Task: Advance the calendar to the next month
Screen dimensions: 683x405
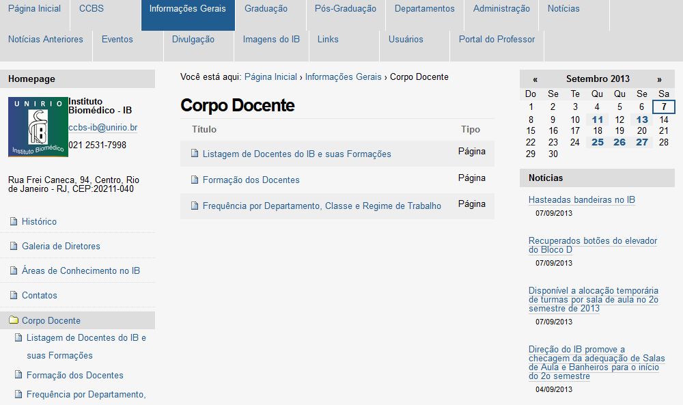Action: pos(658,79)
